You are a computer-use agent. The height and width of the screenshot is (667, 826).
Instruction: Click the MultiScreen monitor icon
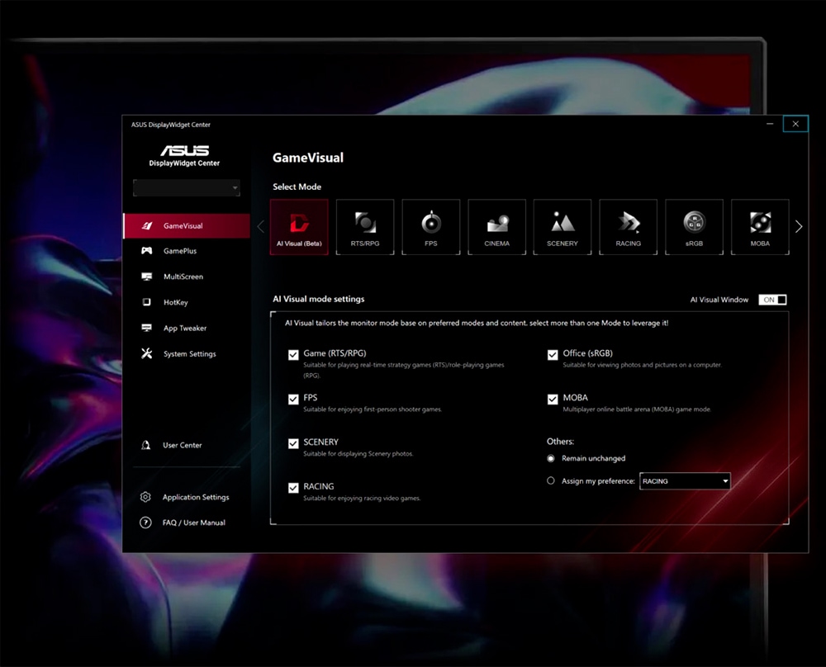tap(147, 277)
